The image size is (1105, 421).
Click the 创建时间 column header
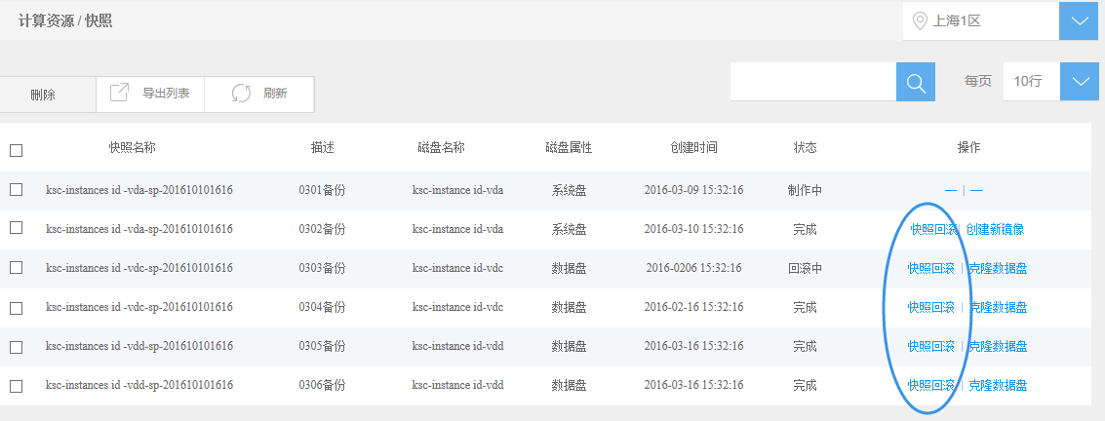click(x=693, y=148)
